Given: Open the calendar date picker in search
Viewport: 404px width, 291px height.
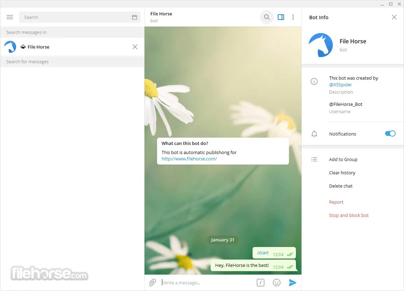Looking at the screenshot, I should pyautogui.click(x=135, y=17).
